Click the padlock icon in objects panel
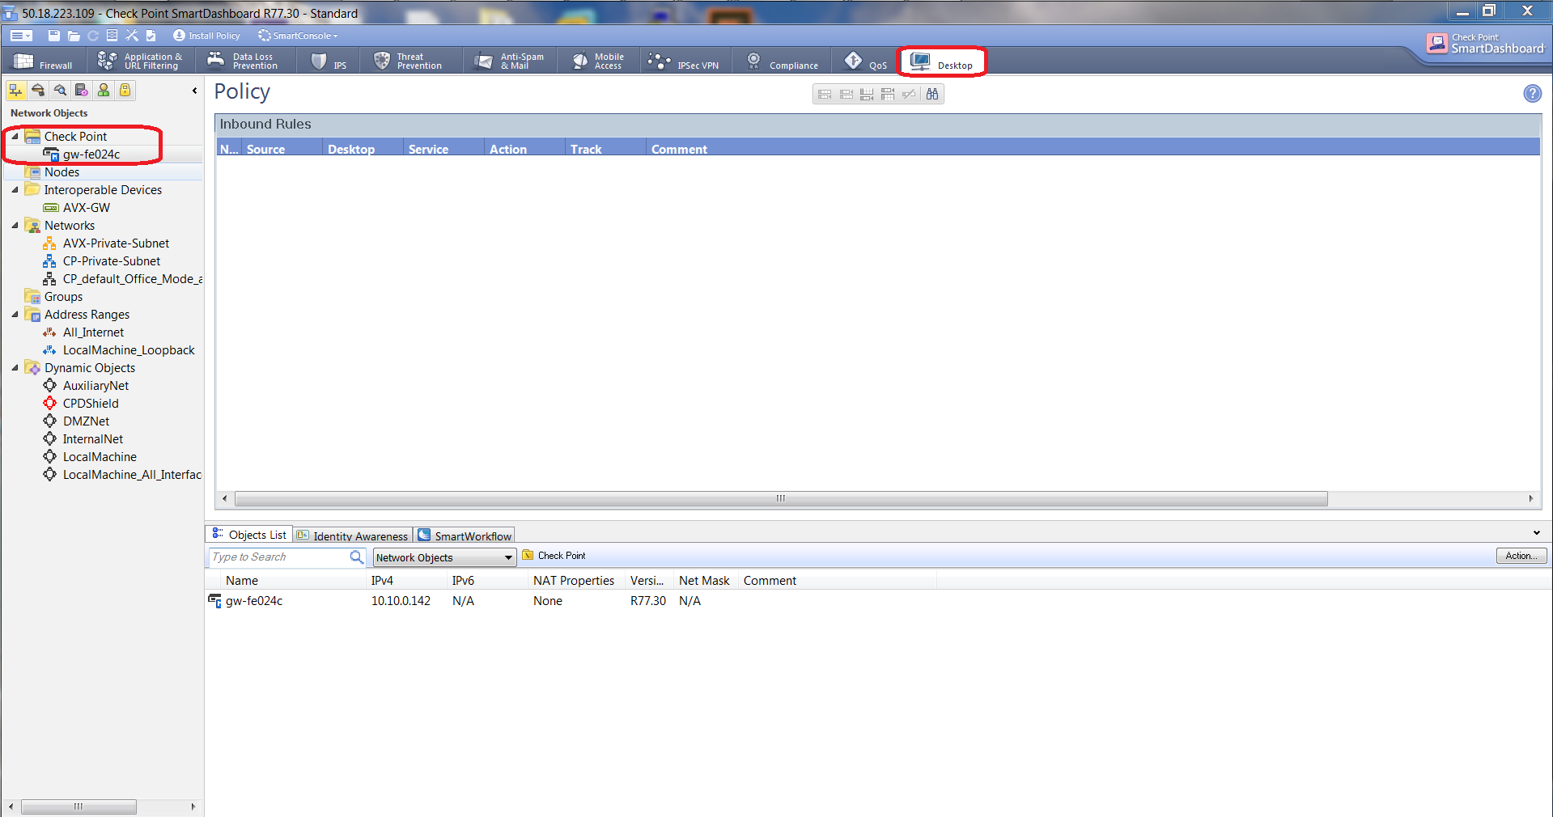Image resolution: width=1553 pixels, height=817 pixels. (125, 90)
